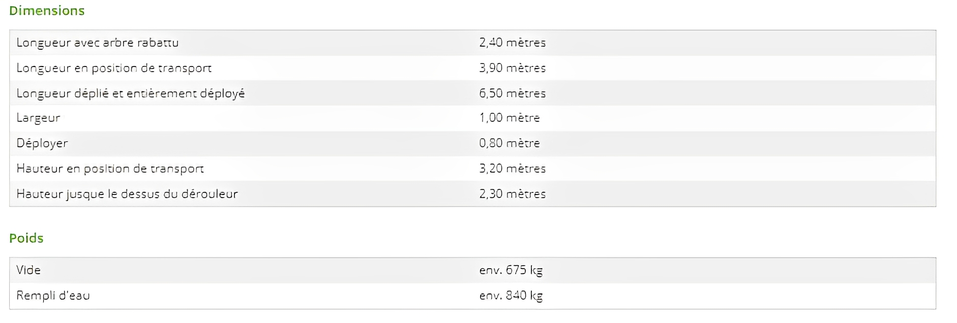
Task: Click 'Longueur déplié et entièrement déployé' label
Action: pyautogui.click(x=130, y=93)
